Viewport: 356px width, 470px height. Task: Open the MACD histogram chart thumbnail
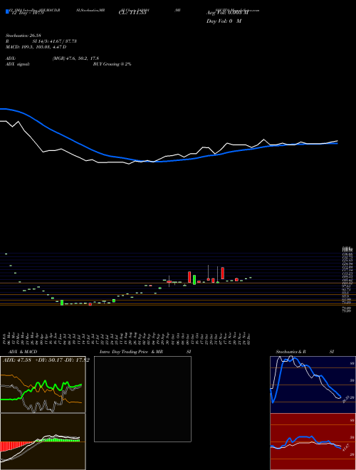43,442
